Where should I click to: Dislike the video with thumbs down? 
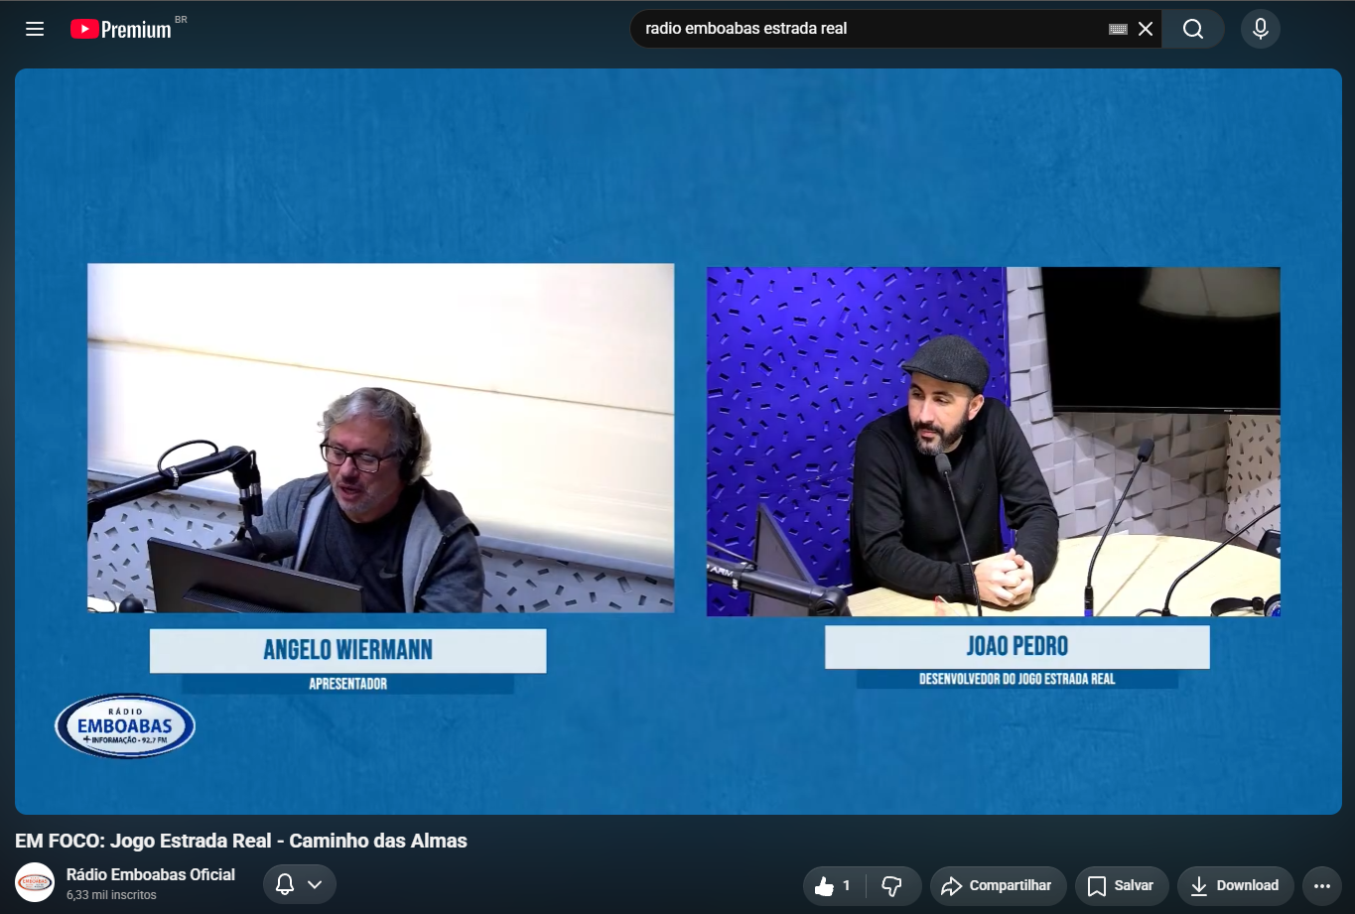click(x=892, y=886)
